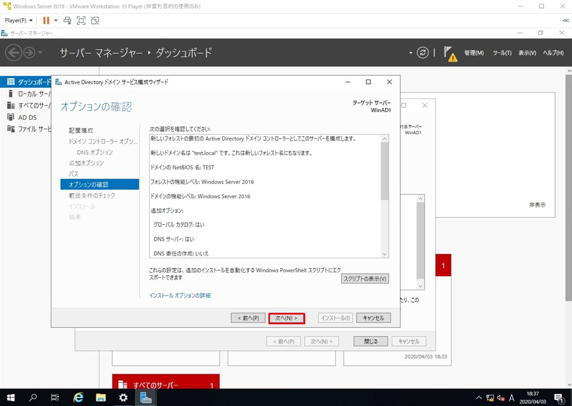Click the options review list scrollbar thumb

(x=384, y=171)
